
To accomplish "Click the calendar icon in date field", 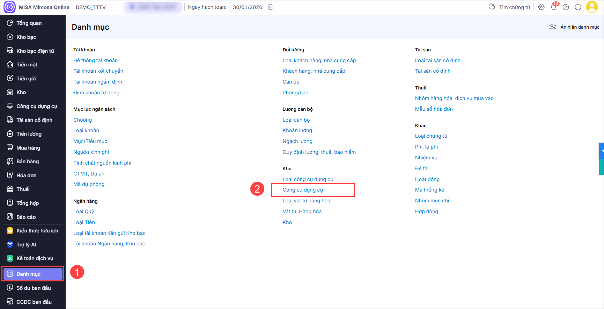I will tap(271, 7).
